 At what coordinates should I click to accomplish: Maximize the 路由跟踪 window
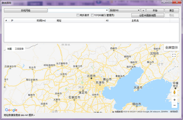[x=170, y=2]
